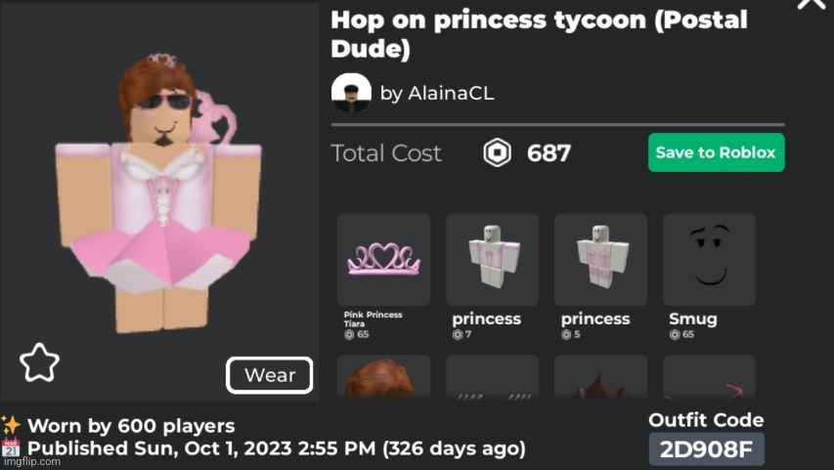
Task: Click the Robux icon beside total cost
Action: pos(498,153)
